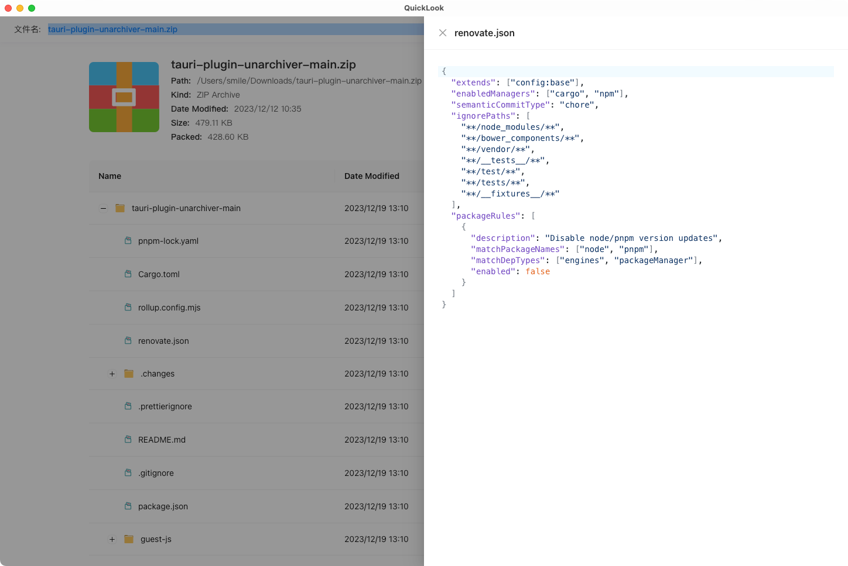This screenshot has height=566, width=848.
Task: Click the package.json file icon
Action: (128, 506)
